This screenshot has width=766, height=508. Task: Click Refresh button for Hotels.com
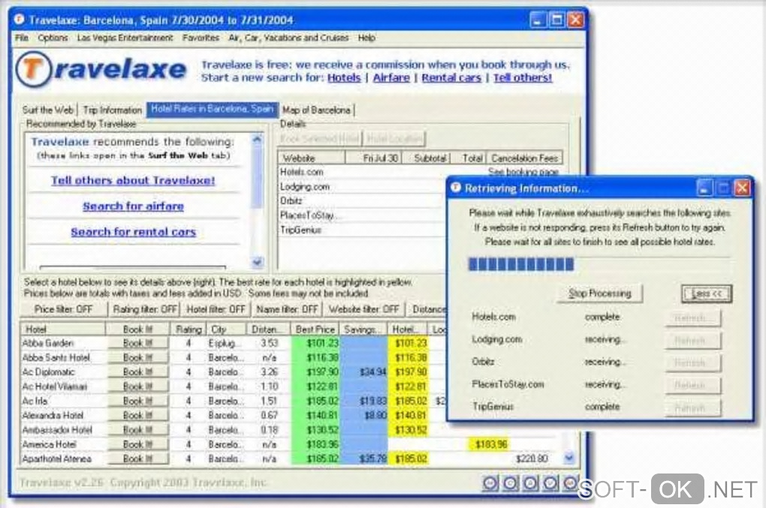[692, 317]
